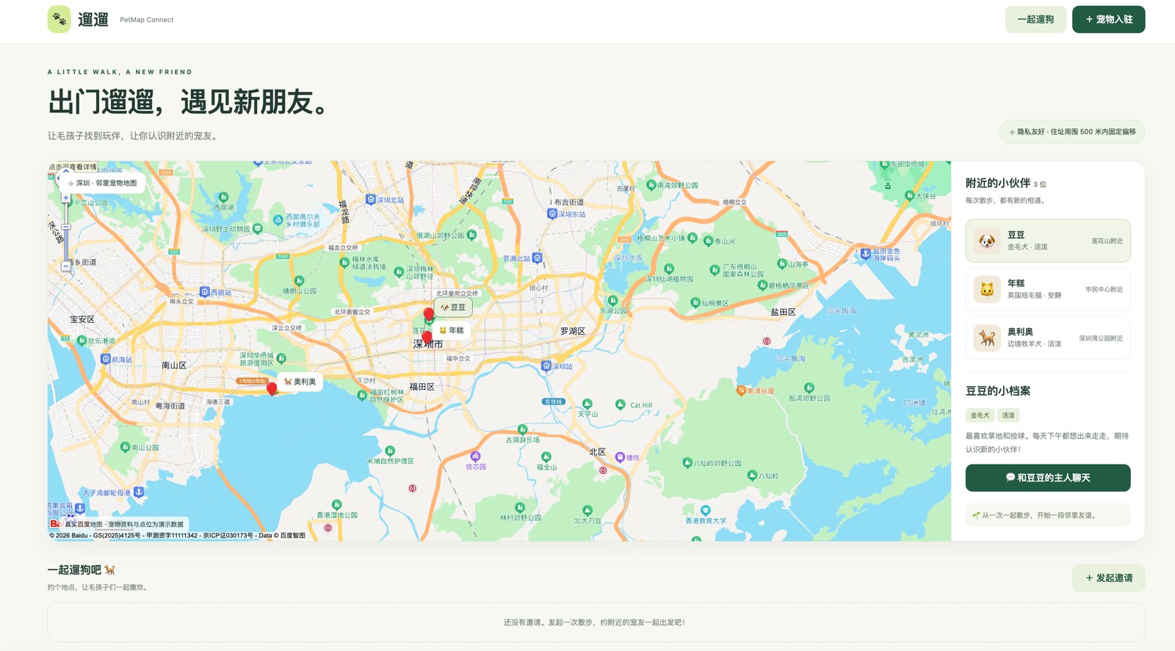
Task: Click the 信芯园 purple icon on map
Action: click(x=476, y=457)
